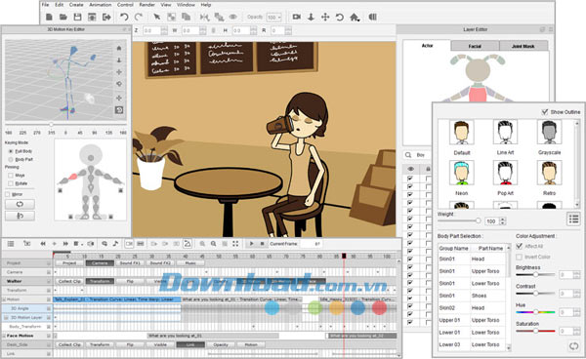The width and height of the screenshot is (586, 359).
Task: Adjust the Weight slider handle
Action: [x=478, y=220]
